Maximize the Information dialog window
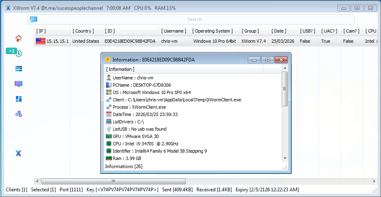381x197 pixels. click(267, 59)
